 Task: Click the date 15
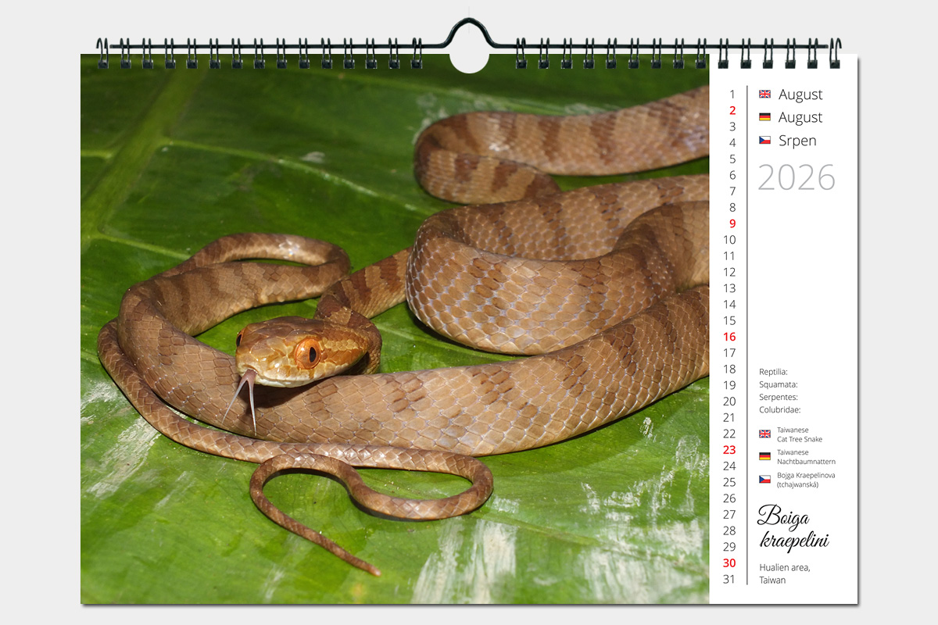(729, 320)
